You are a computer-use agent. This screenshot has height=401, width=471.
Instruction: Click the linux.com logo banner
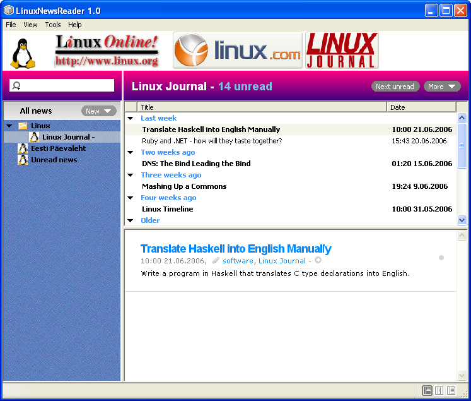pyautogui.click(x=238, y=51)
